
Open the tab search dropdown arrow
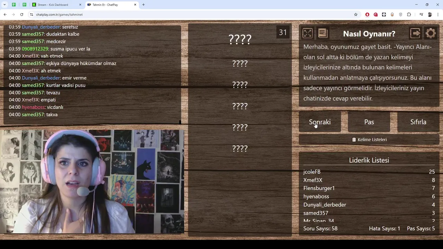click(x=4, y=4)
